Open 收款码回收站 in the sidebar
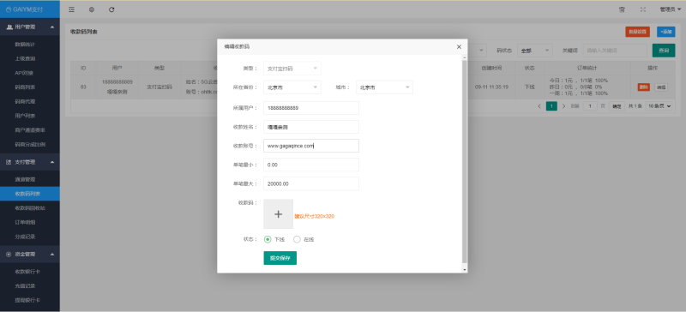The height and width of the screenshot is (312, 686). point(30,208)
